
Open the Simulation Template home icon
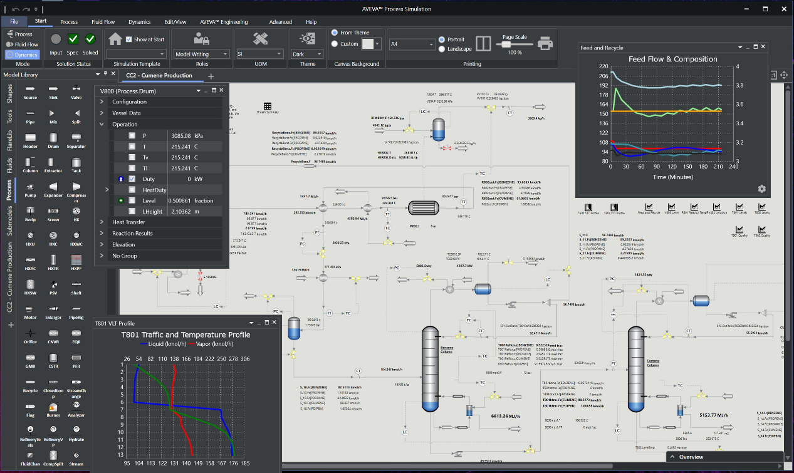(x=115, y=39)
